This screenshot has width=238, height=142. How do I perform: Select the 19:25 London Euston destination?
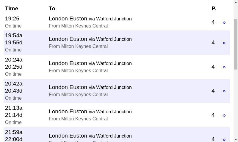coord(68,19)
